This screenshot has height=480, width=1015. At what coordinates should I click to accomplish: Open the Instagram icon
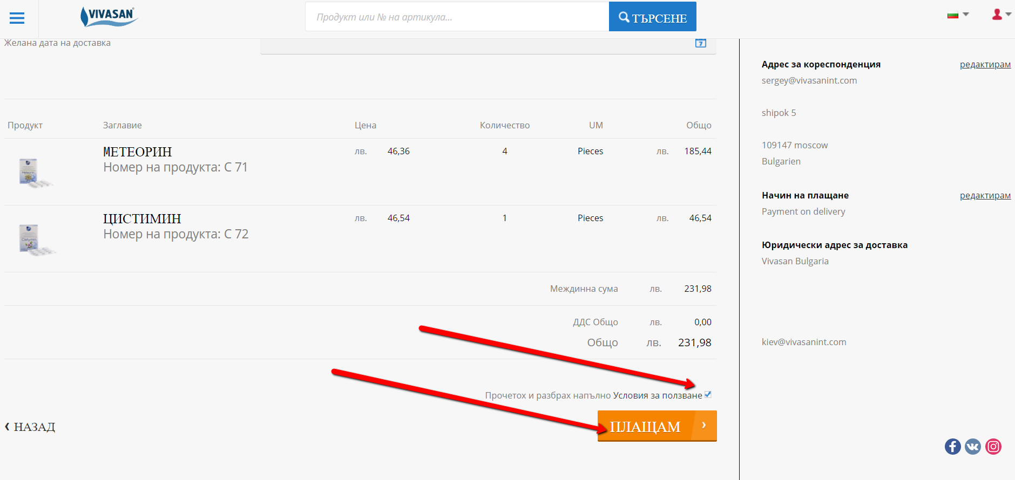[993, 447]
